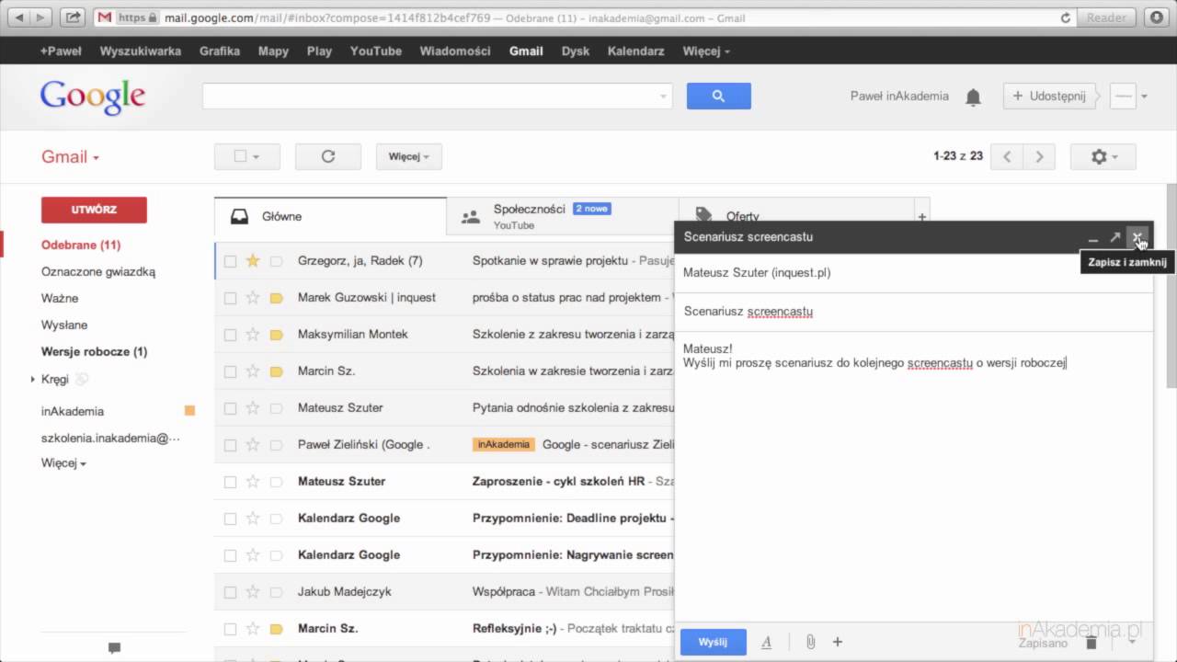Click the plus icon for more insert options

838,642
